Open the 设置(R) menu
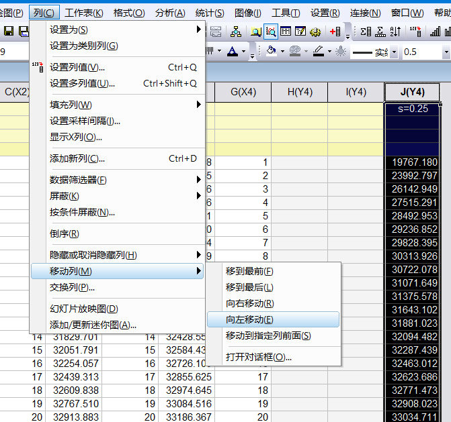The height and width of the screenshot is (422, 451). click(325, 13)
